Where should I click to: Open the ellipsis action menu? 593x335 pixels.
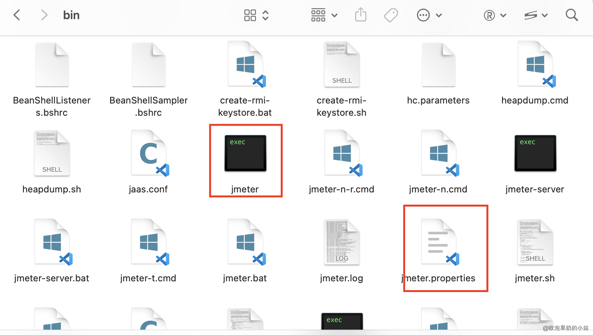(x=423, y=15)
